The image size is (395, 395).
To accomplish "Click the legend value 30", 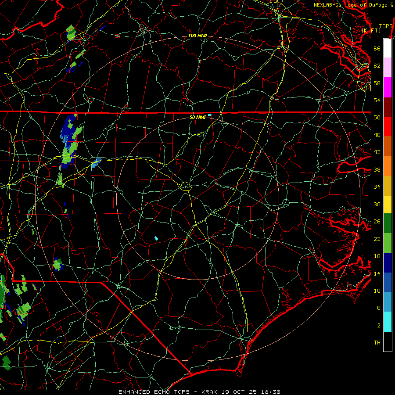I will pyautogui.click(x=377, y=204).
